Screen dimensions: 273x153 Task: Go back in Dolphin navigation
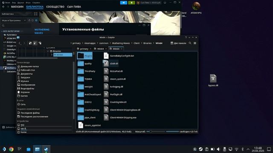[x=20, y=43]
